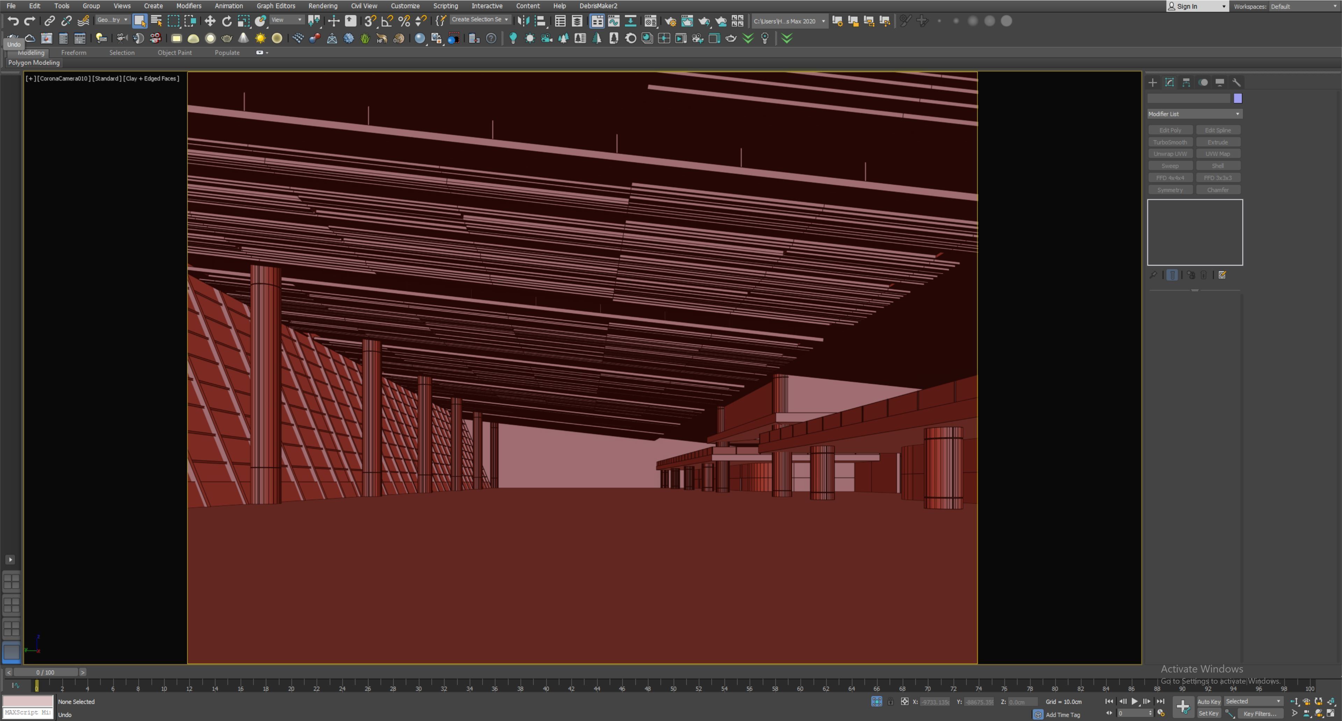Toggle the Key Mode button
Viewport: 1342px width, 721px height.
coord(1109,713)
